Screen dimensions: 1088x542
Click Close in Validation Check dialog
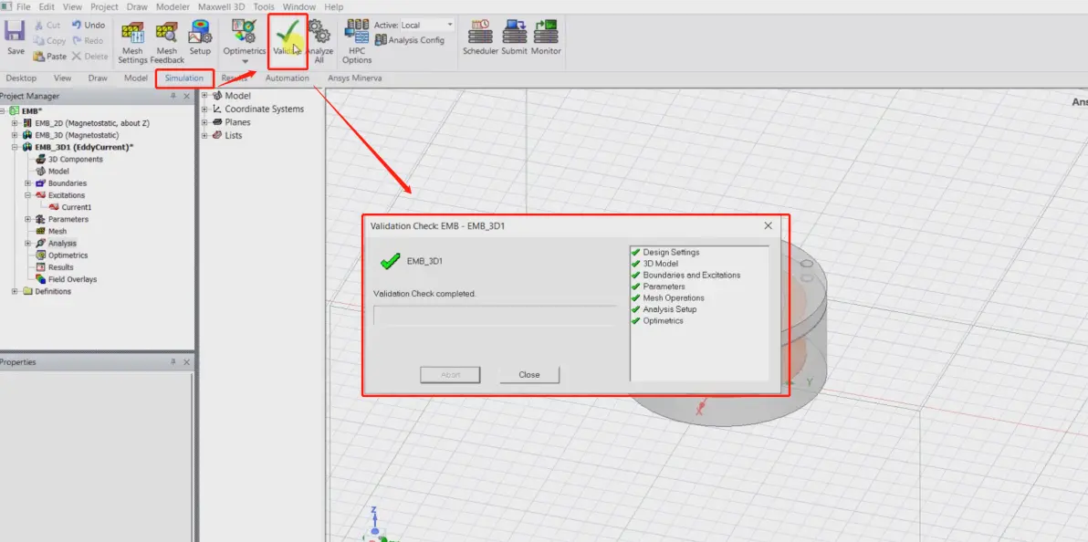pos(528,375)
